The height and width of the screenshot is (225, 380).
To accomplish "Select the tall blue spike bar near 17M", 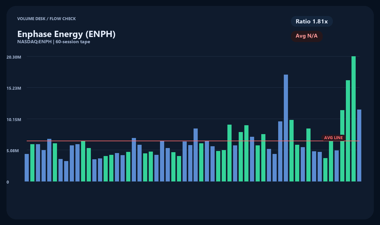I will tap(286, 128).
